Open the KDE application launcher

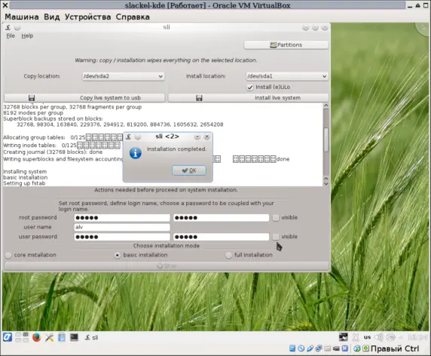[x=8, y=337]
